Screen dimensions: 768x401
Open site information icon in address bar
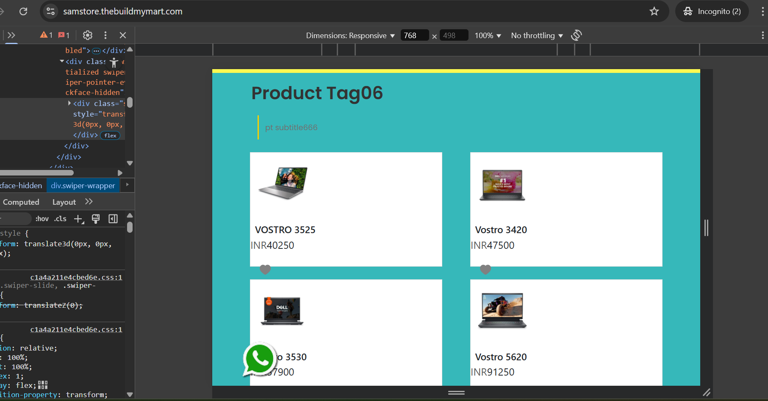(51, 11)
